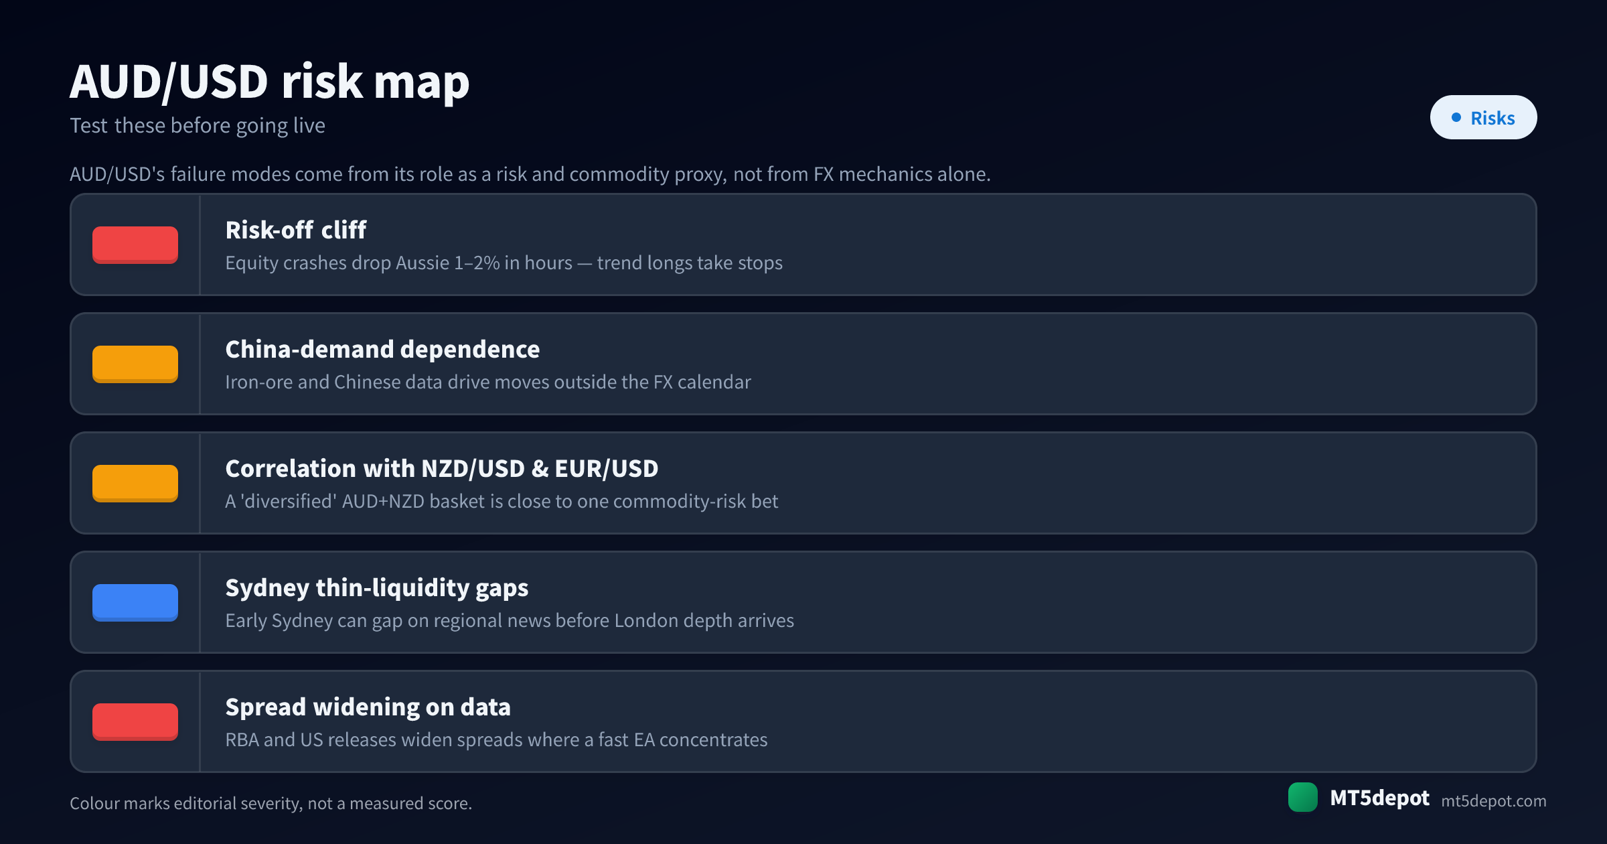Image resolution: width=1607 pixels, height=844 pixels.
Task: Click the red swatch for Spread widening on data
Action: pos(135,721)
